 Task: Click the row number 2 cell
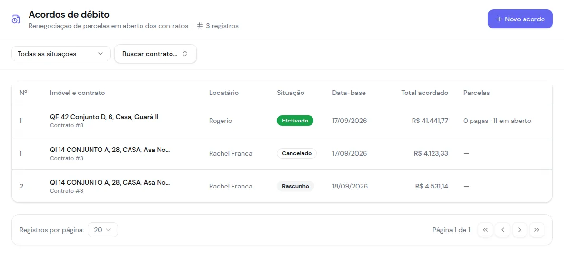[21, 186]
